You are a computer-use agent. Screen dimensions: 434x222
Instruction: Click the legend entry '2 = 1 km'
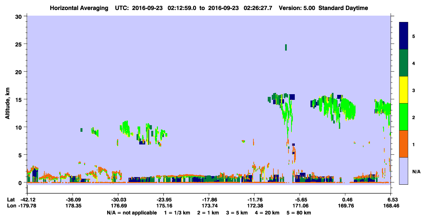pyautogui.click(x=208, y=213)
